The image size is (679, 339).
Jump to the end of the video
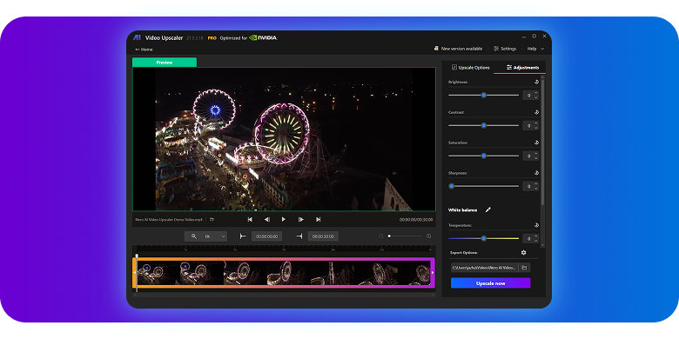[x=319, y=220]
